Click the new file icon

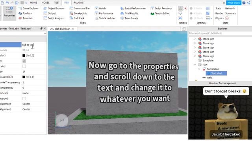click(2, 3)
